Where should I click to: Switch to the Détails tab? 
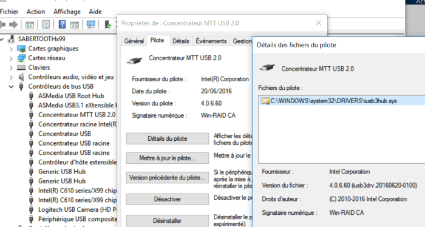[181, 41]
